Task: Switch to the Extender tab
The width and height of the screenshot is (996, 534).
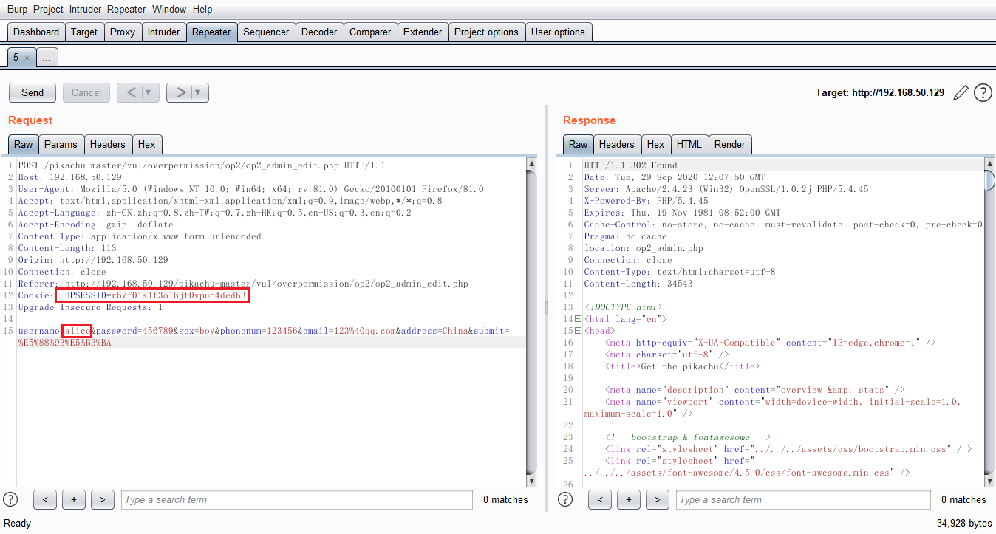Action: point(423,32)
